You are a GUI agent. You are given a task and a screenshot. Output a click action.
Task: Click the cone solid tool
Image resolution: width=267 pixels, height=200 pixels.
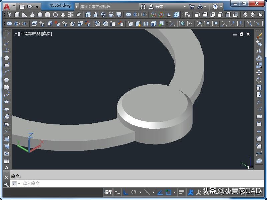click(32, 15)
